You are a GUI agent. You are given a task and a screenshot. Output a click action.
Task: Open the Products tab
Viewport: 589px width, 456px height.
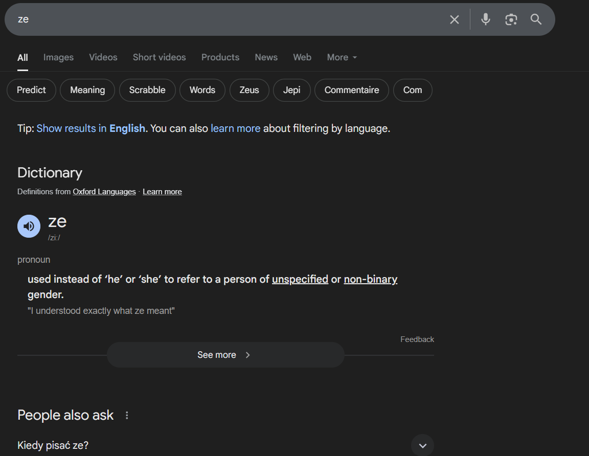220,57
